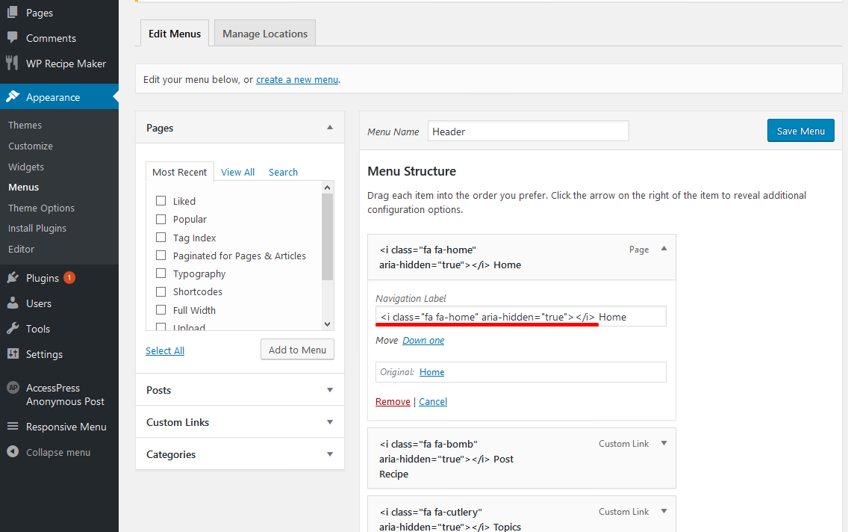Click the Tools wrench icon

tap(13, 329)
